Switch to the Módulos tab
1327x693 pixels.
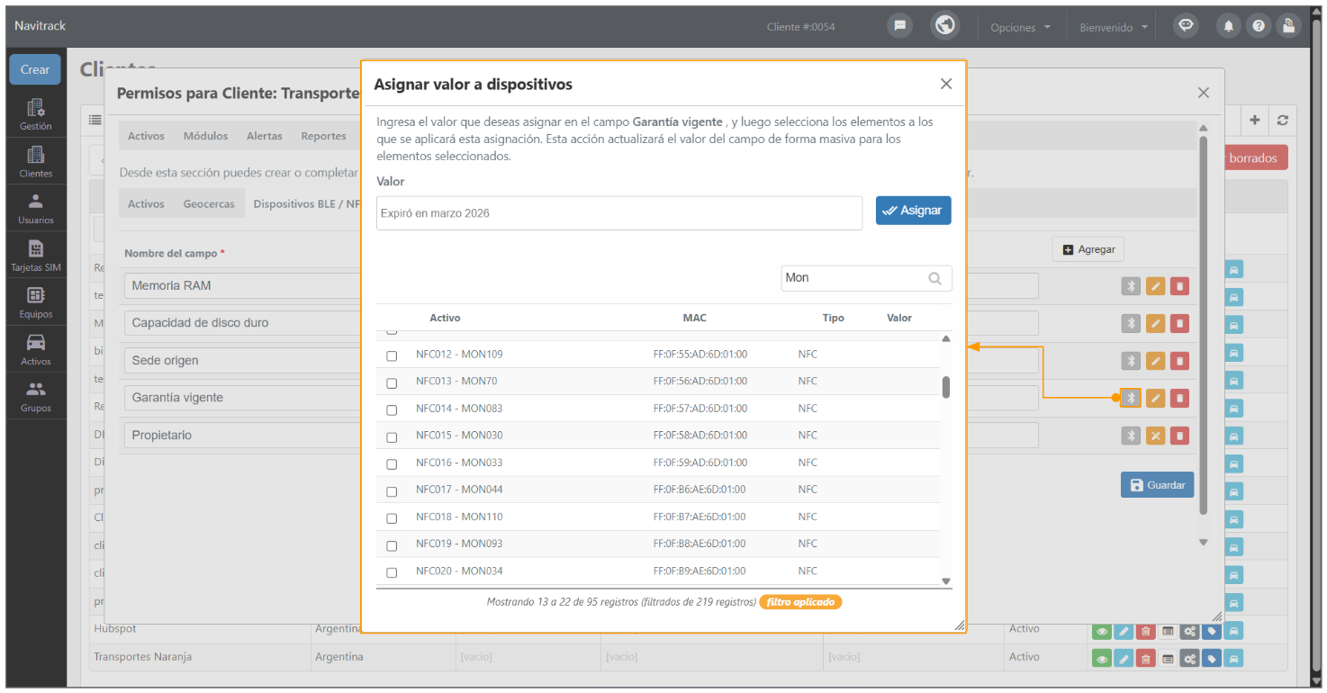pyautogui.click(x=205, y=136)
